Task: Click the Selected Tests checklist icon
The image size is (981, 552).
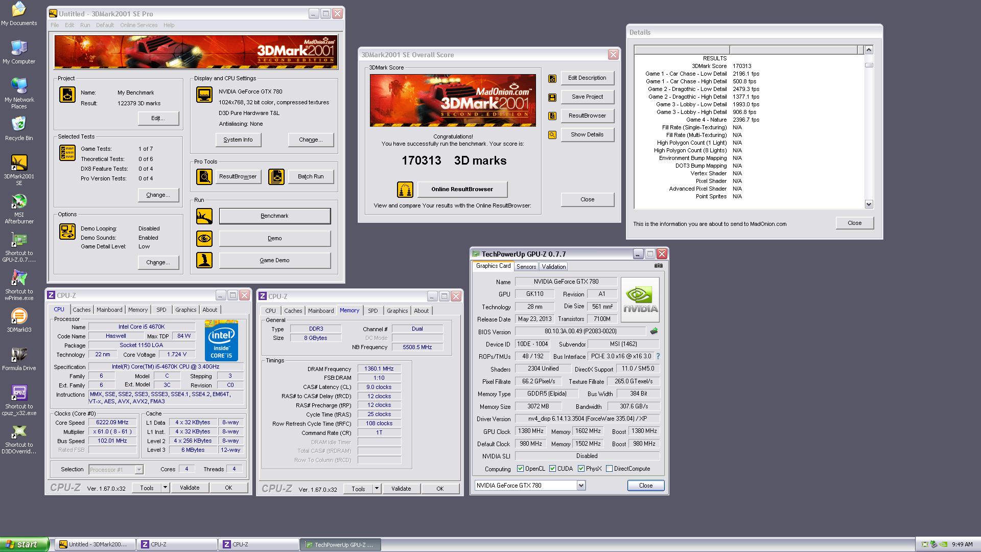Action: pyautogui.click(x=67, y=153)
